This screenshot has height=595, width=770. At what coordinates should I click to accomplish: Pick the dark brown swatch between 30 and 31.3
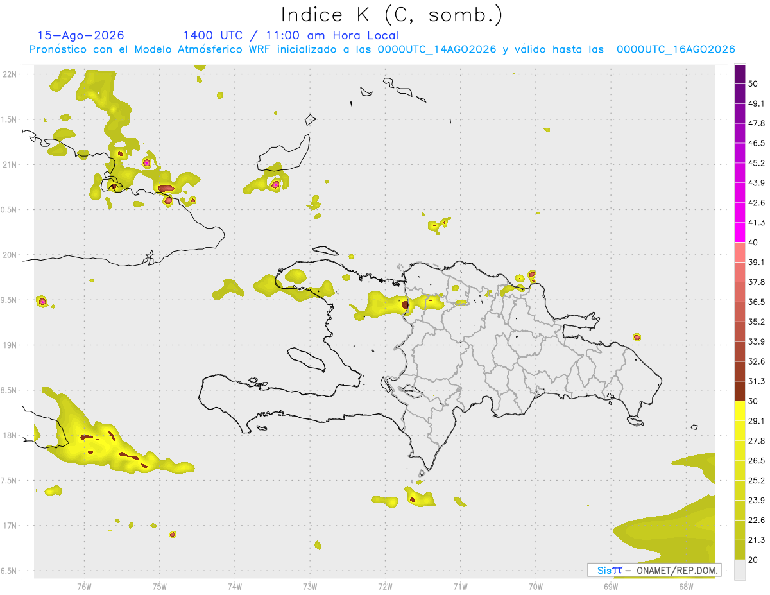tap(740, 391)
